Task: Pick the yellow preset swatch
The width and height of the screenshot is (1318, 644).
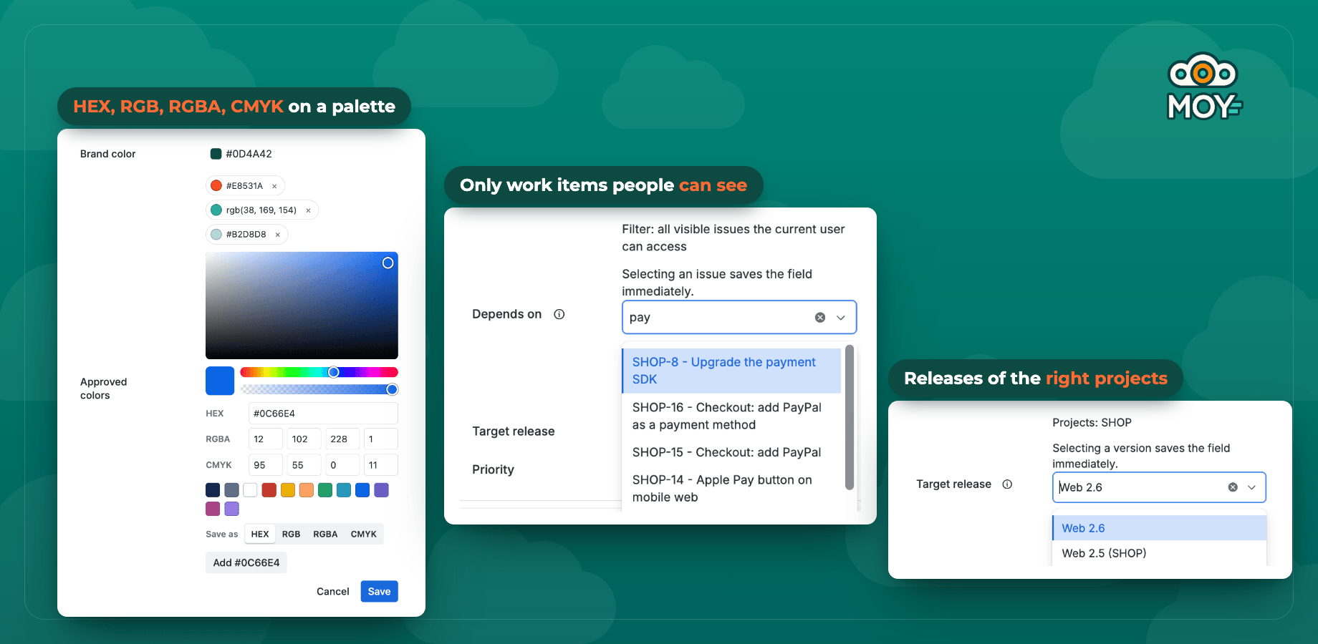Action: (287, 490)
